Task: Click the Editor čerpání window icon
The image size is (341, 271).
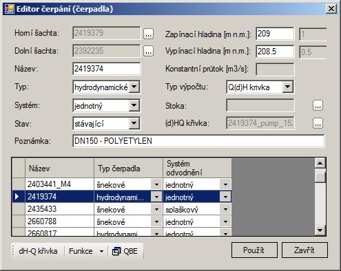Action: click(x=10, y=9)
